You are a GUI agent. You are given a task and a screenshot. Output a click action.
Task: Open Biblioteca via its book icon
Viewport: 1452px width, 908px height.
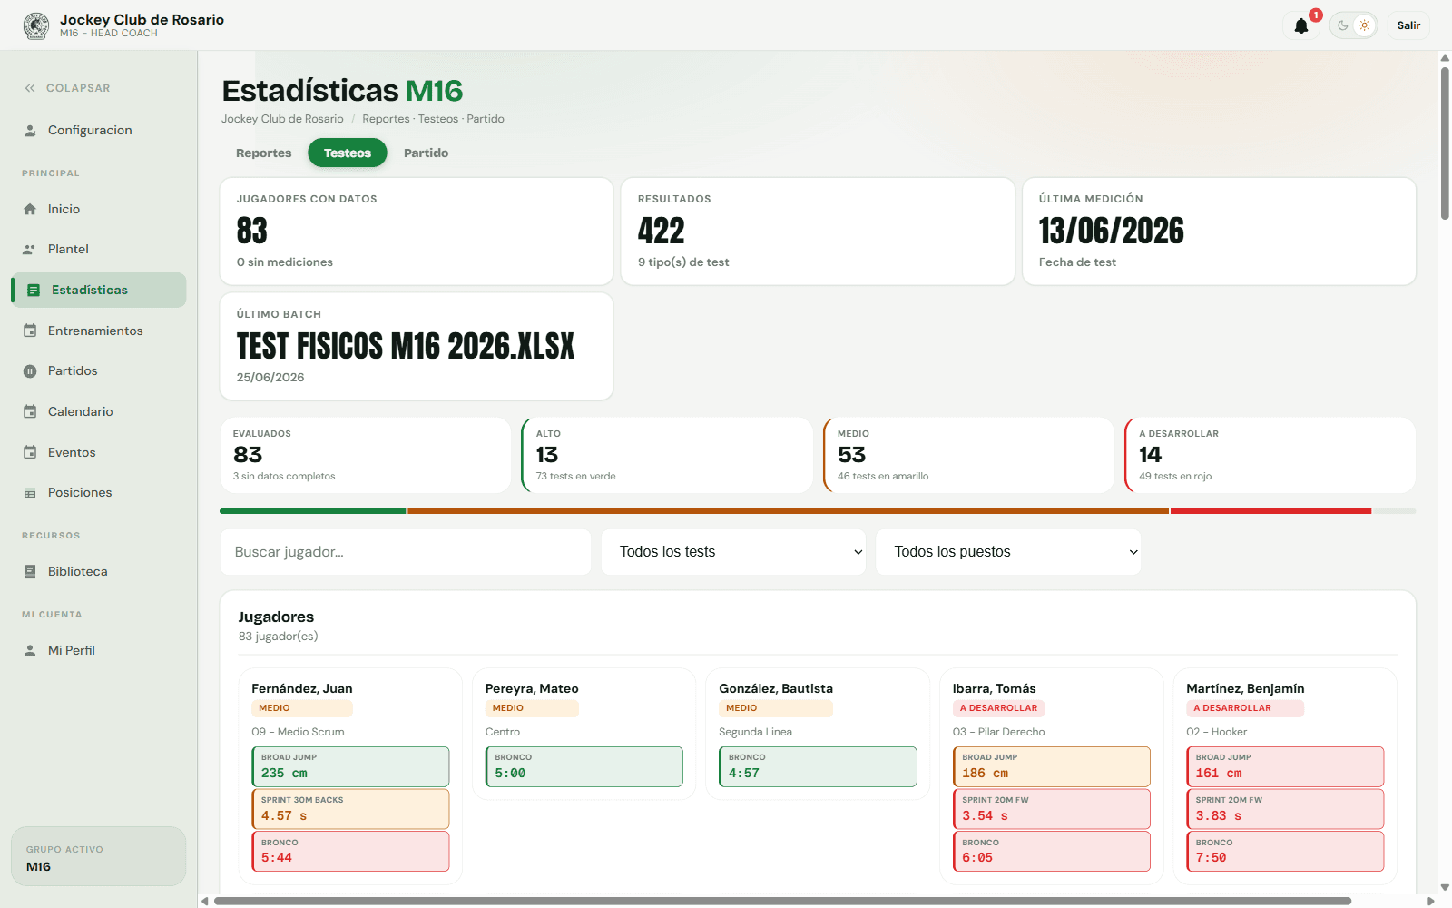(x=30, y=571)
